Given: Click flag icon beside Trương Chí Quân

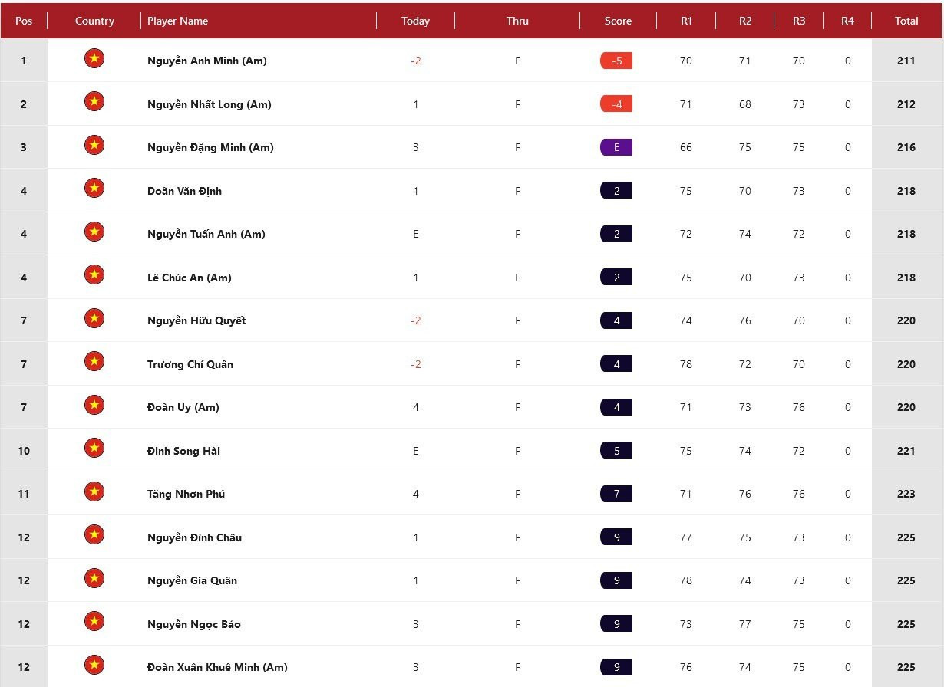Looking at the screenshot, I should 94,362.
